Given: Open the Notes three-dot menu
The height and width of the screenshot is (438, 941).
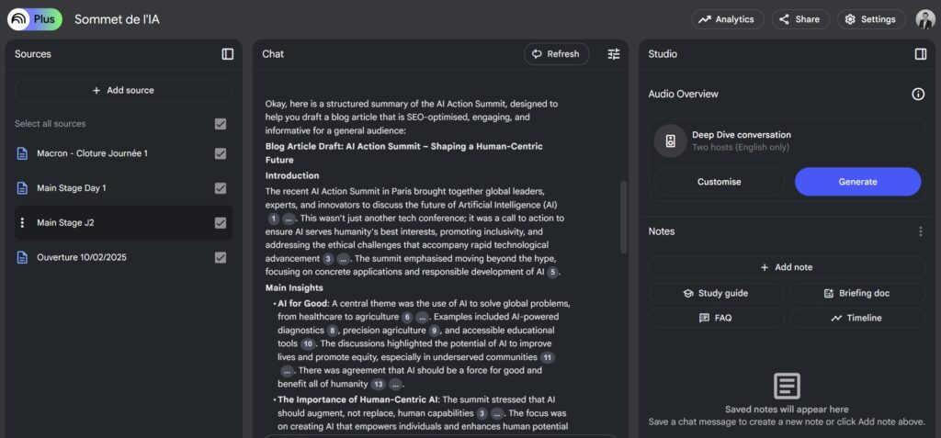Looking at the screenshot, I should click(920, 231).
